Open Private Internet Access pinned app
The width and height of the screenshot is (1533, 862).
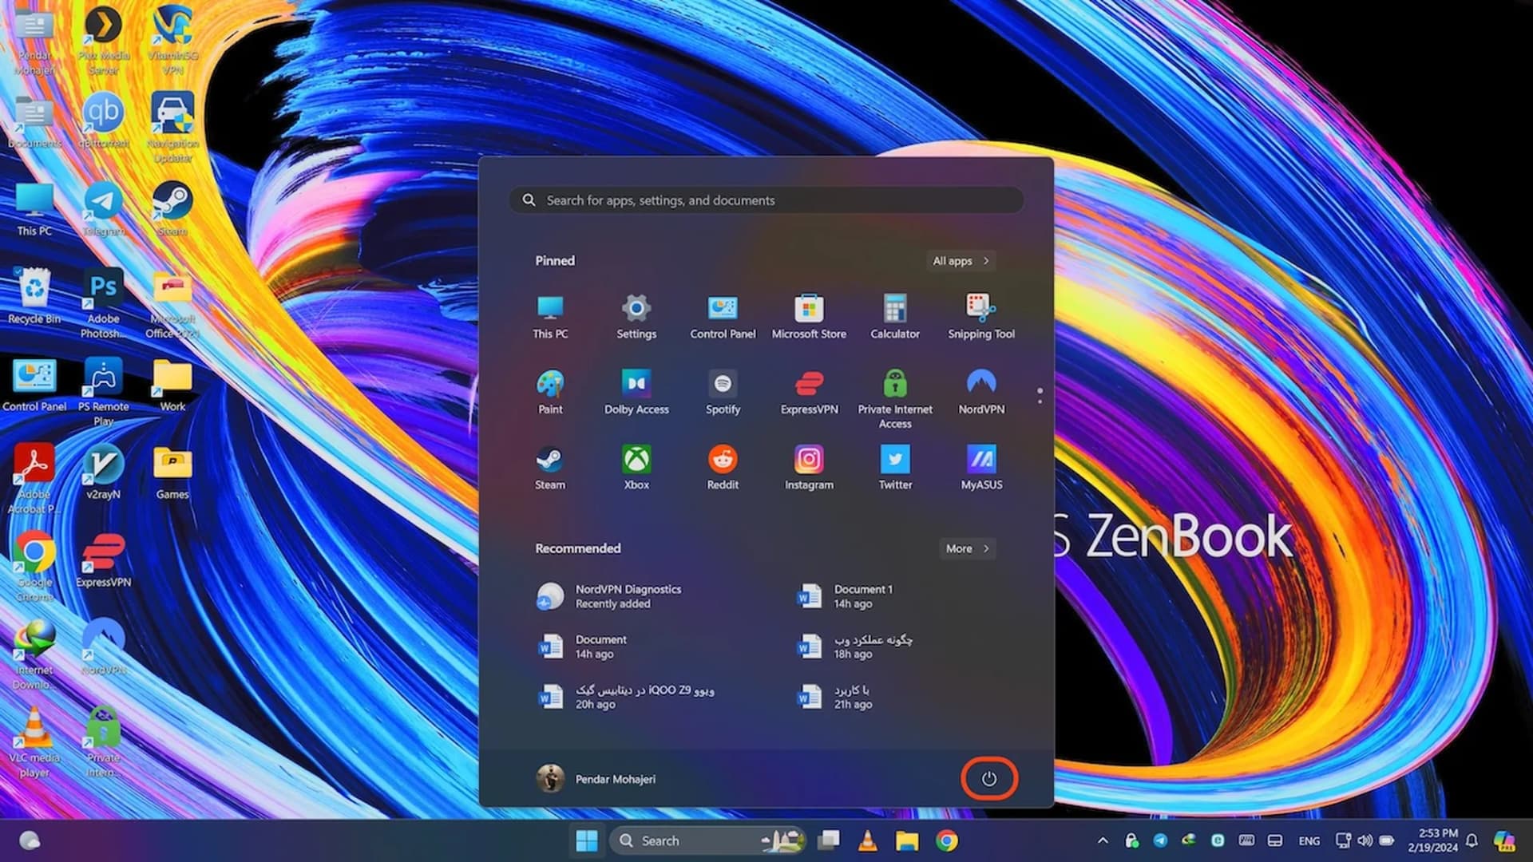click(894, 395)
